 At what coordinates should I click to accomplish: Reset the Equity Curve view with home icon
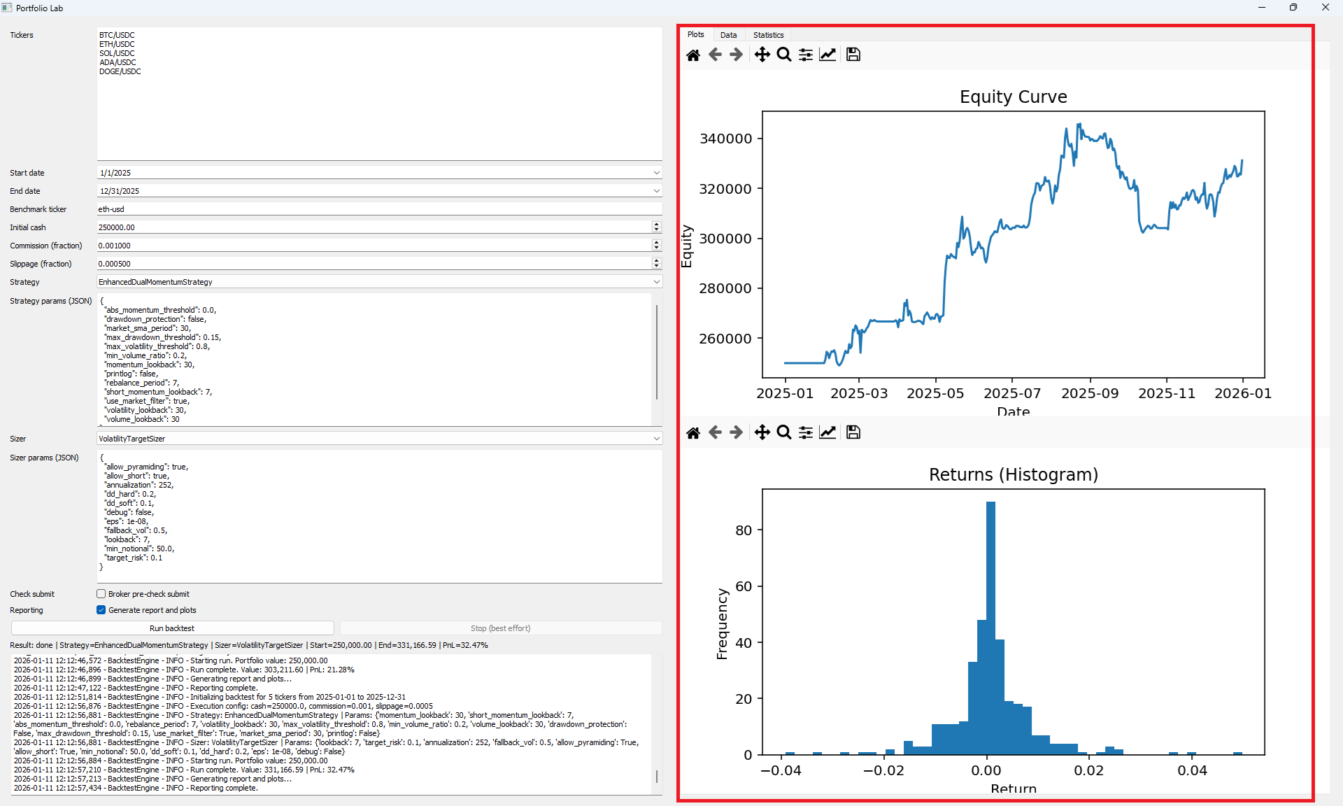[x=693, y=54]
